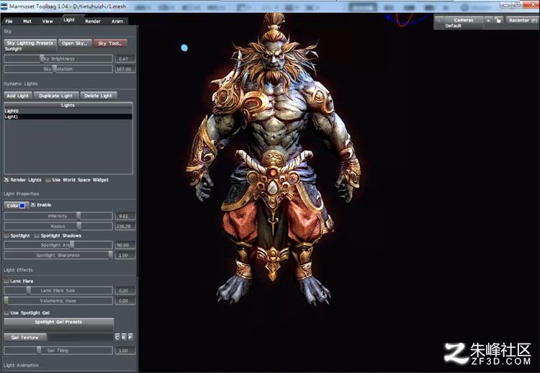The height and width of the screenshot is (373, 540).
Task: Select Light1 in the Lights list
Action: point(68,117)
